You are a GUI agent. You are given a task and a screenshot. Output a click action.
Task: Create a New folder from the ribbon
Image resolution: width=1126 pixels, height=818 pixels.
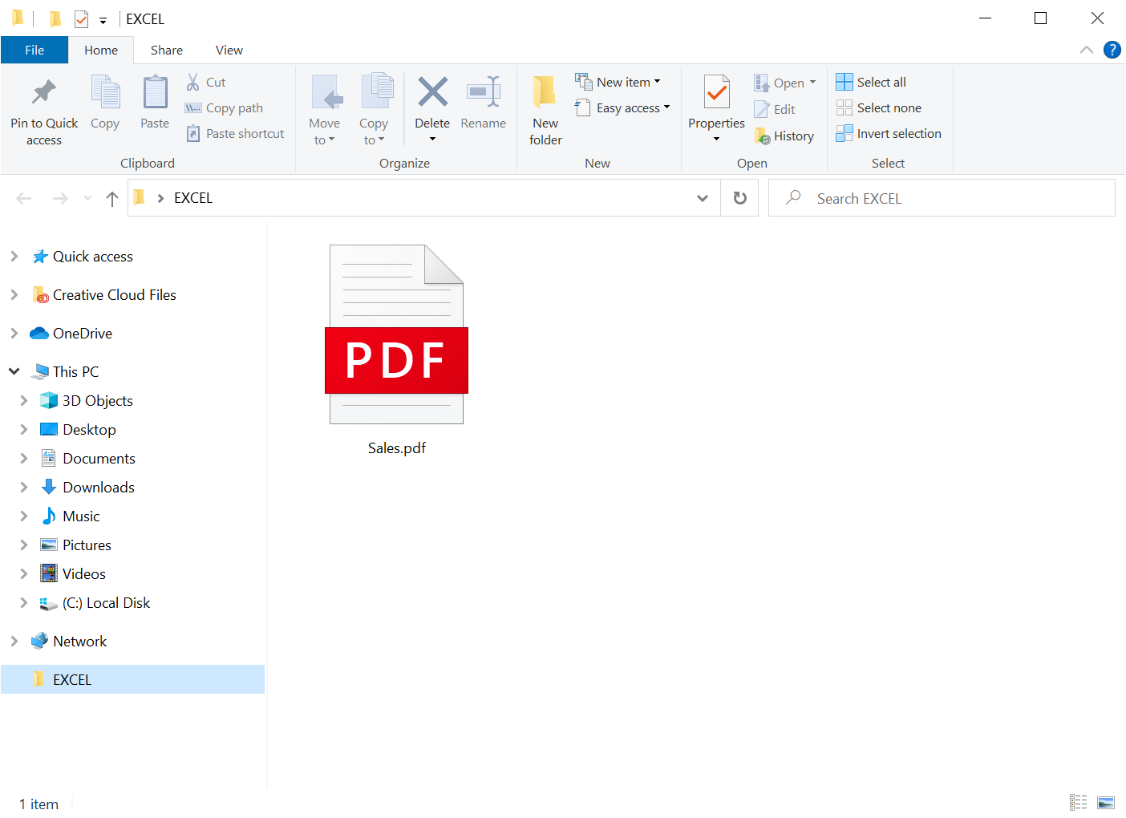click(x=545, y=108)
